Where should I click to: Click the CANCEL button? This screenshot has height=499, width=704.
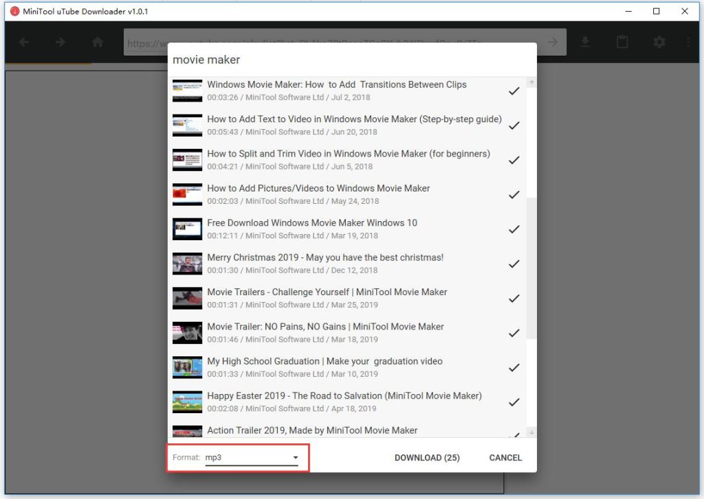click(x=505, y=457)
